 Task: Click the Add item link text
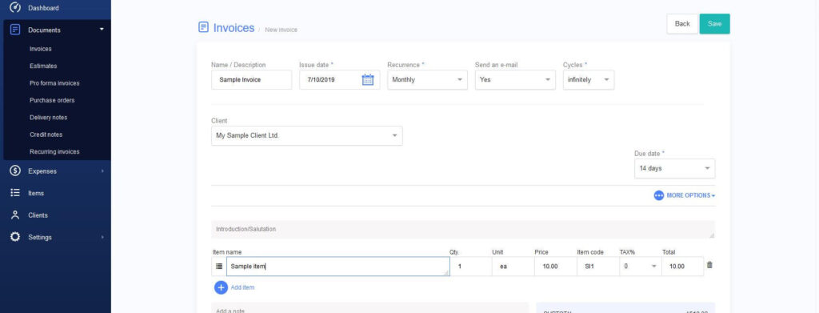point(242,287)
